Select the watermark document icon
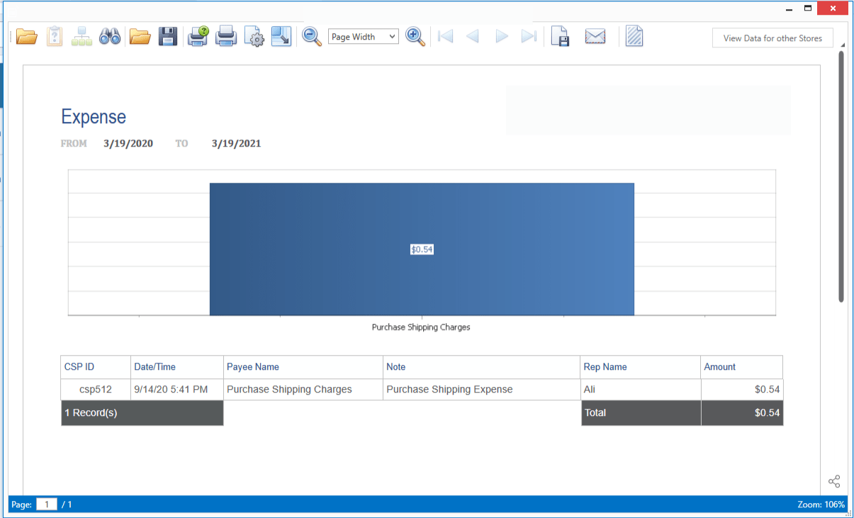 click(634, 35)
